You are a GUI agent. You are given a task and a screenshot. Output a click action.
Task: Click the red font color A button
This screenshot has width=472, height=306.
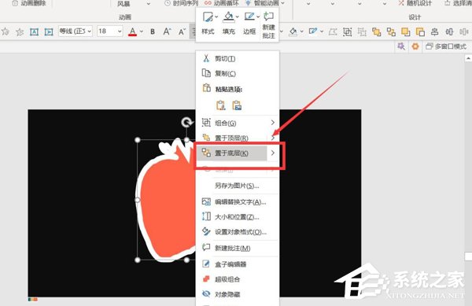(132, 31)
